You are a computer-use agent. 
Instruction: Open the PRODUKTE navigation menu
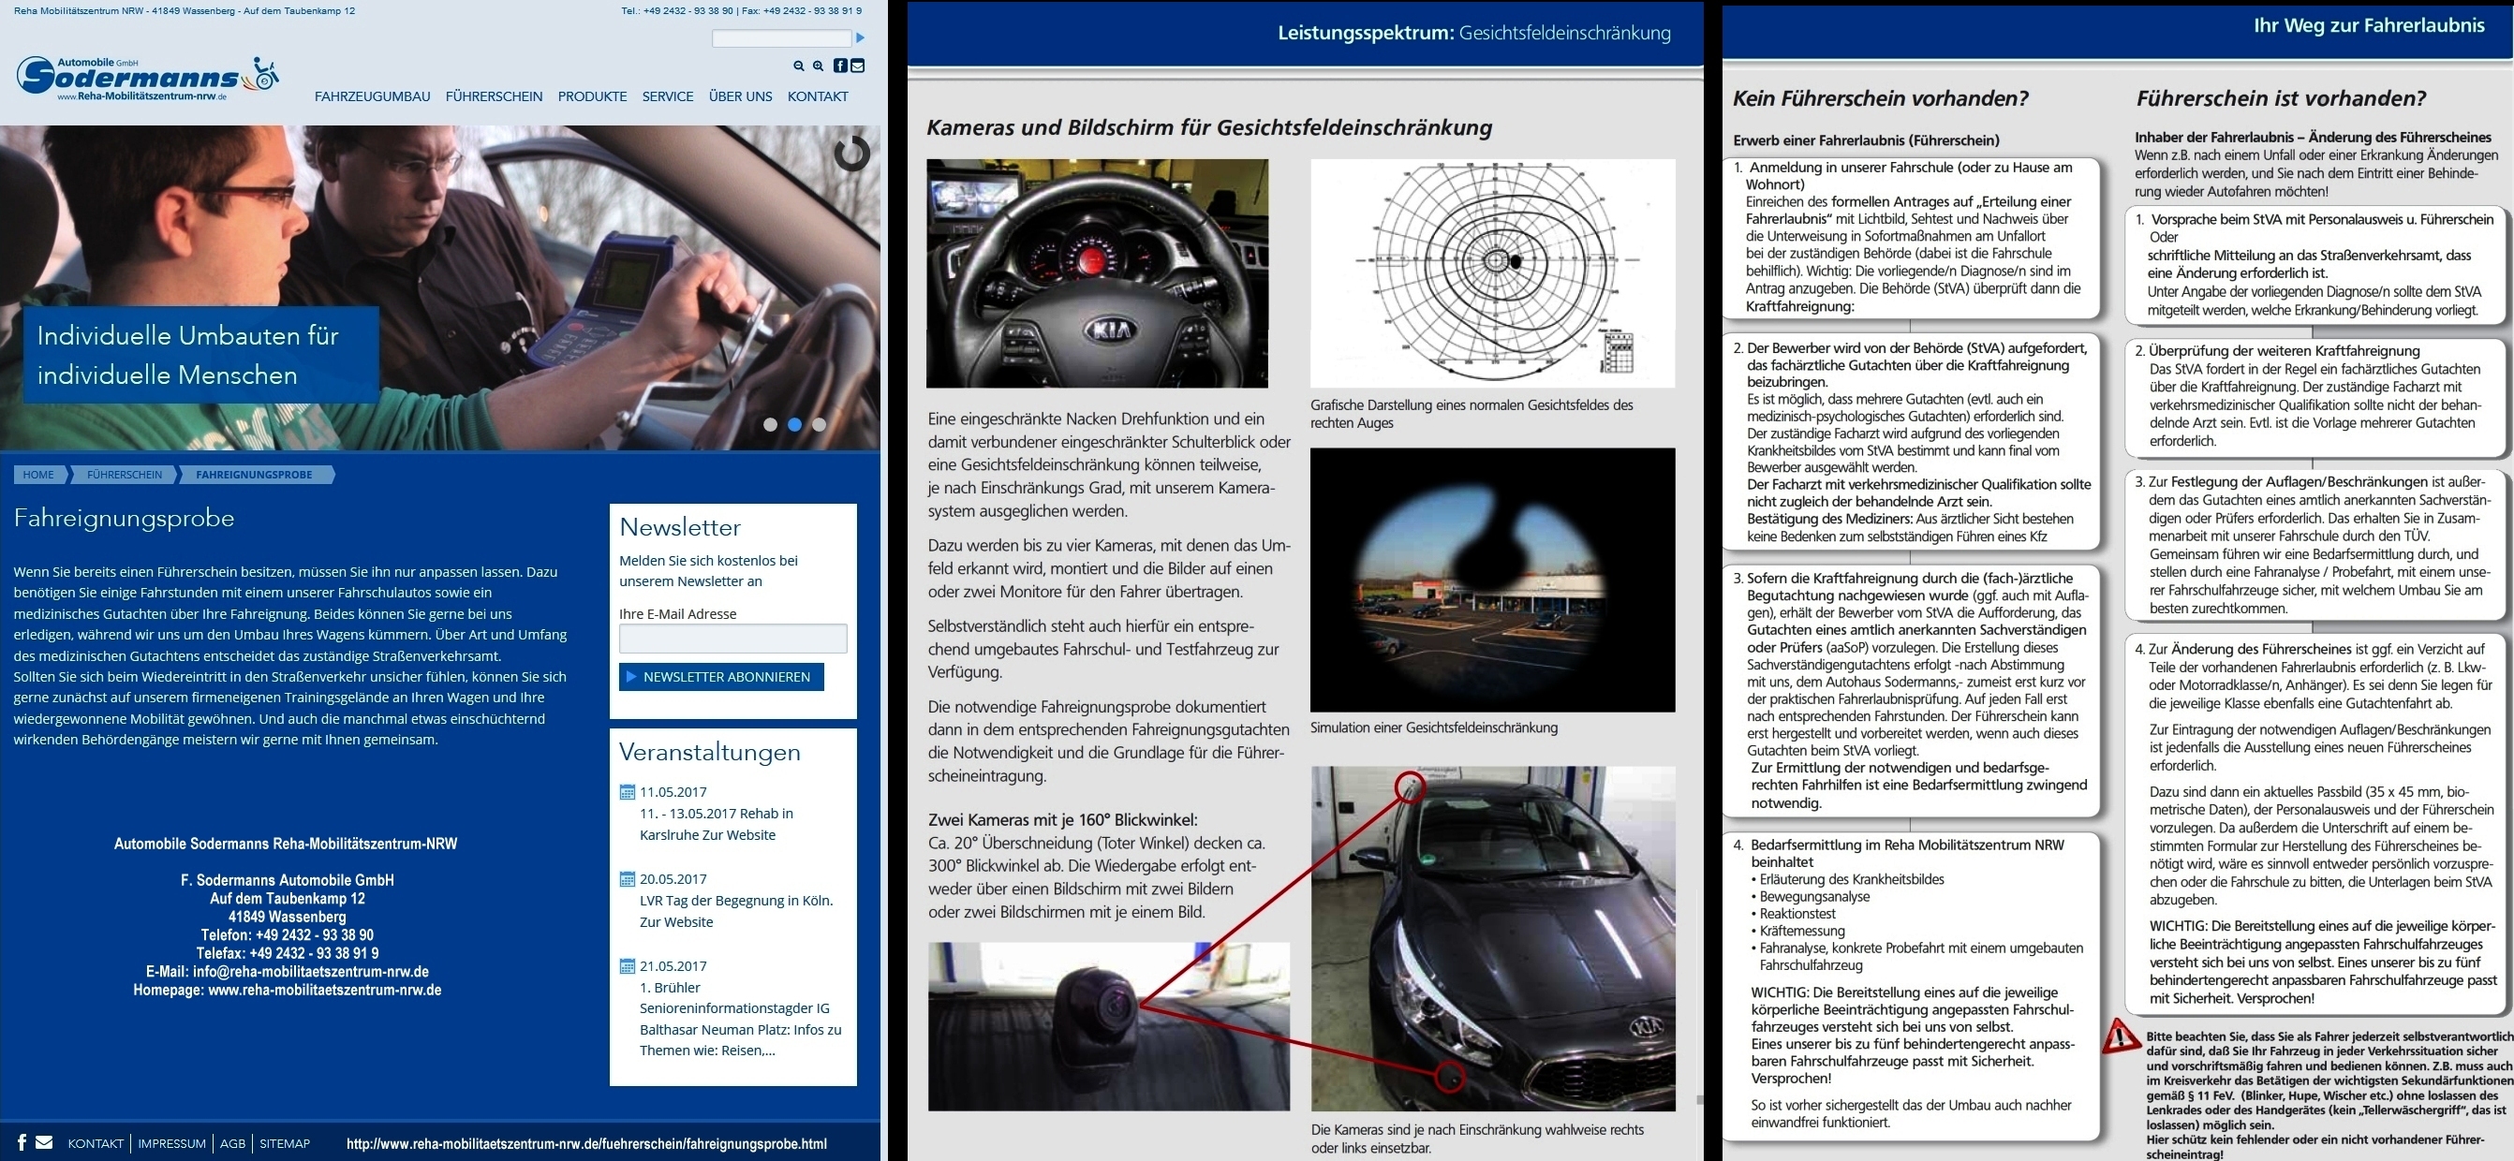[x=592, y=96]
